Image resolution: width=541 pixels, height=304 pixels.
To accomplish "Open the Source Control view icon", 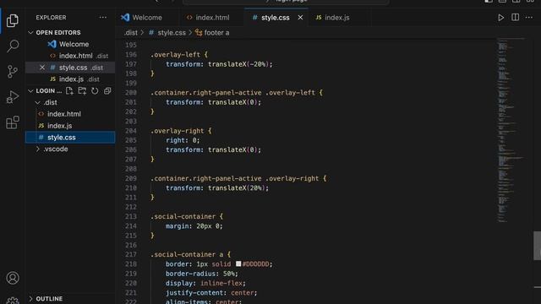I will [x=13, y=71].
